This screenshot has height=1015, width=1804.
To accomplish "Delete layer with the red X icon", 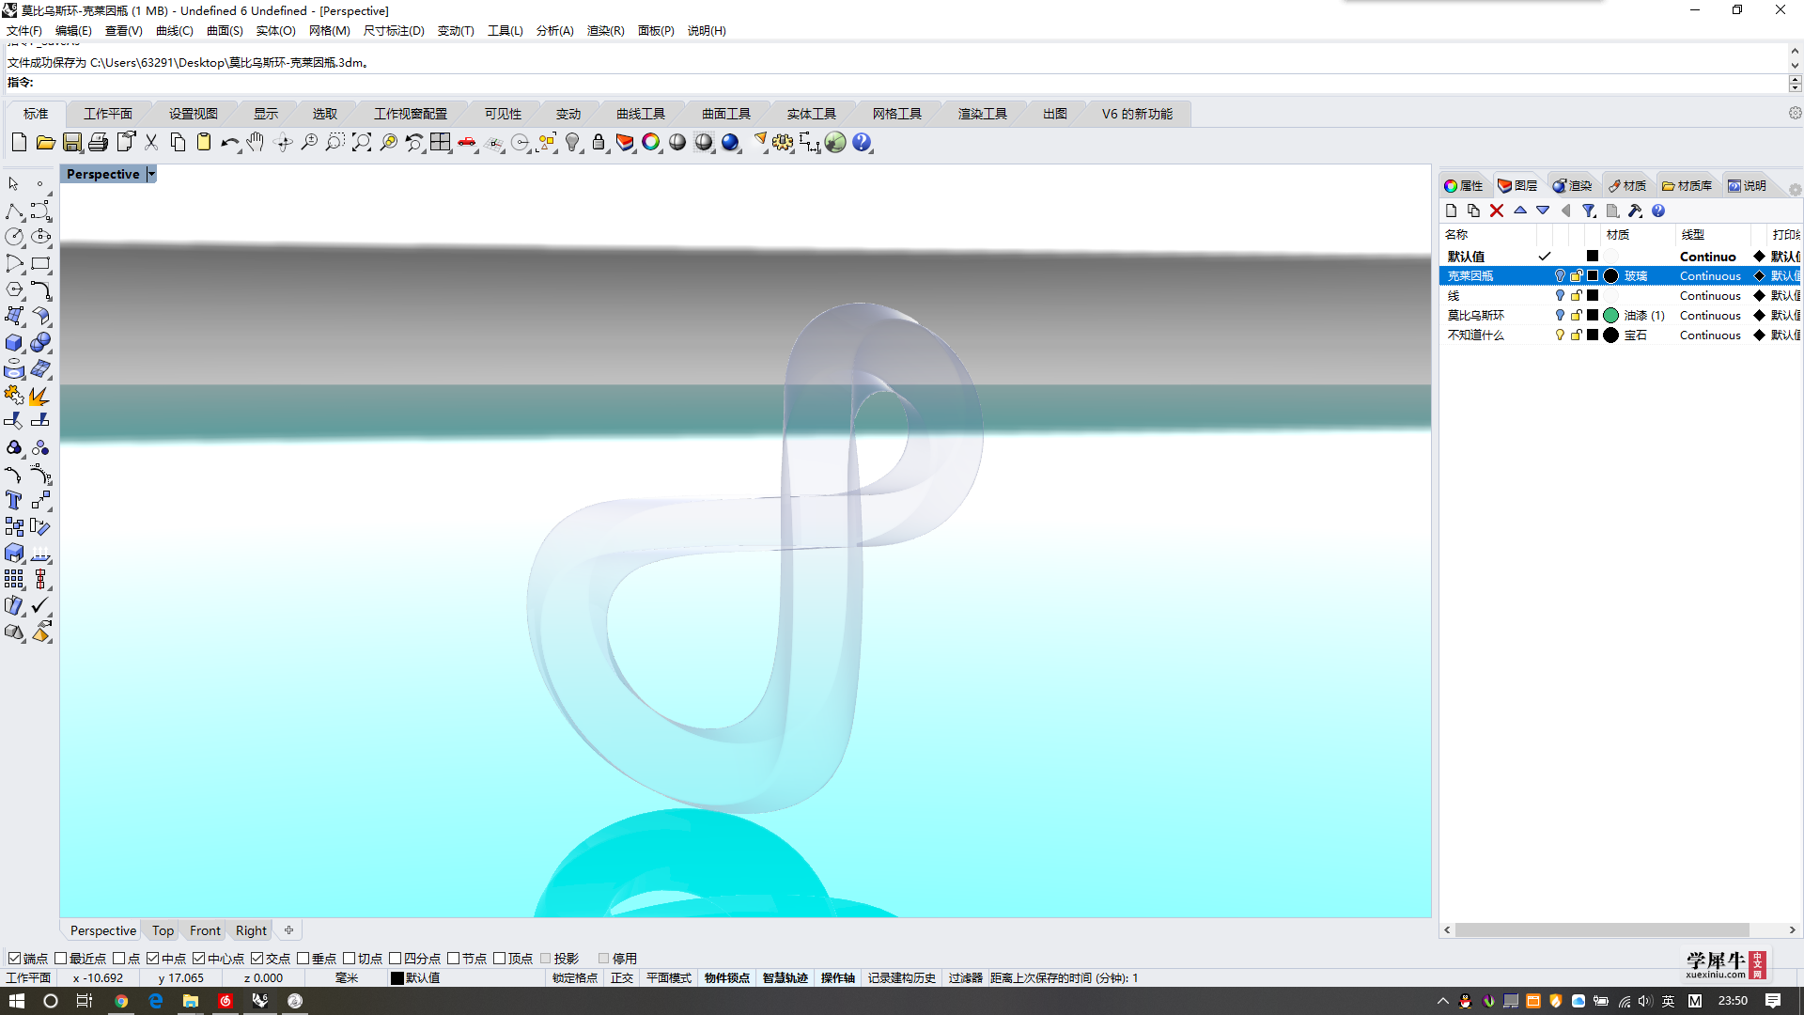I will 1497,211.
